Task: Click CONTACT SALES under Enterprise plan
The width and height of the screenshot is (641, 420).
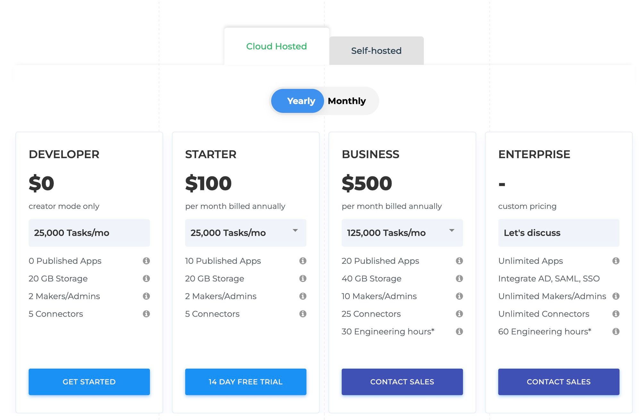Action: coord(559,382)
